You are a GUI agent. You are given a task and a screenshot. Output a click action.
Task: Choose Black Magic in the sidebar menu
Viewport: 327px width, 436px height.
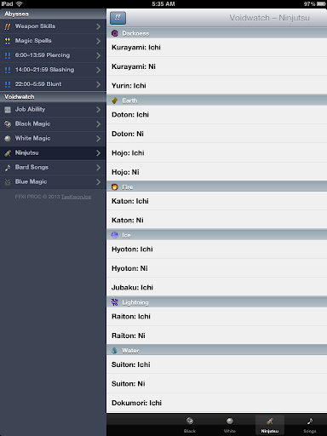(x=53, y=124)
